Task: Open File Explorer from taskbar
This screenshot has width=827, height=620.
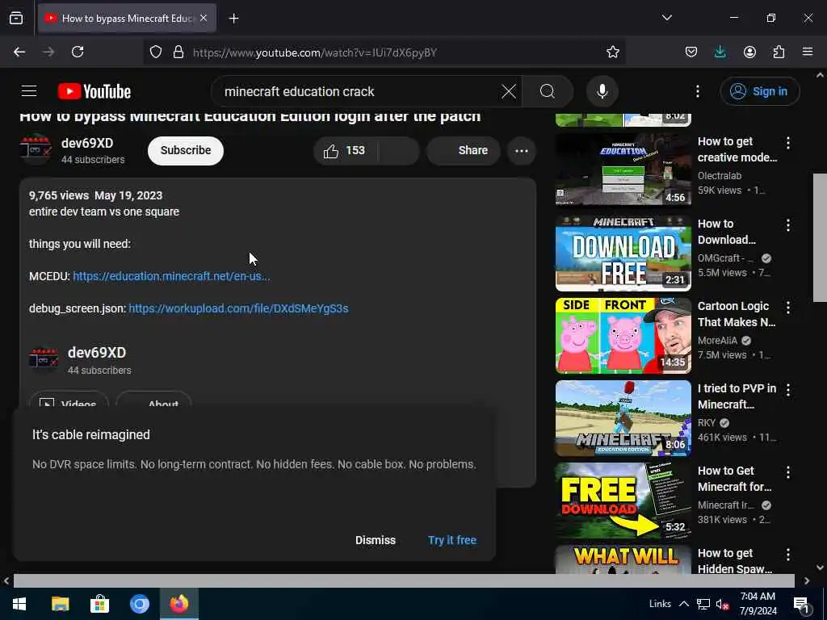Action: [x=60, y=604]
